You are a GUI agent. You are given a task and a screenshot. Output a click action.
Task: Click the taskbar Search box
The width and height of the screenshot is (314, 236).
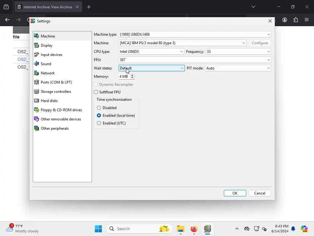point(139,229)
